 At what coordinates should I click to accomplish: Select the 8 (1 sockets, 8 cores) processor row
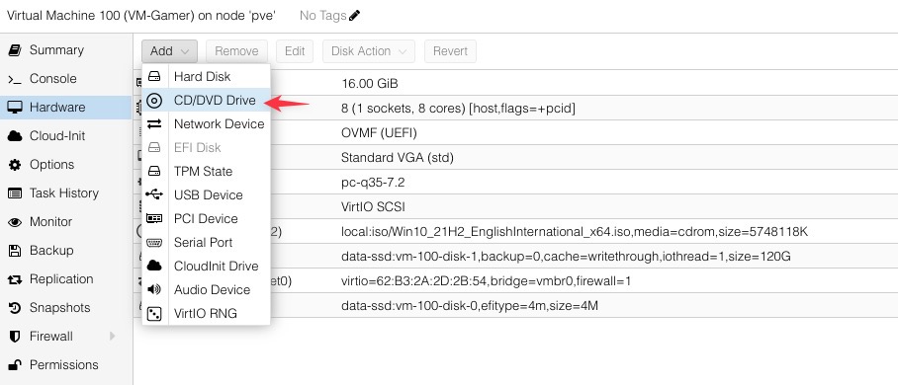pos(516,109)
